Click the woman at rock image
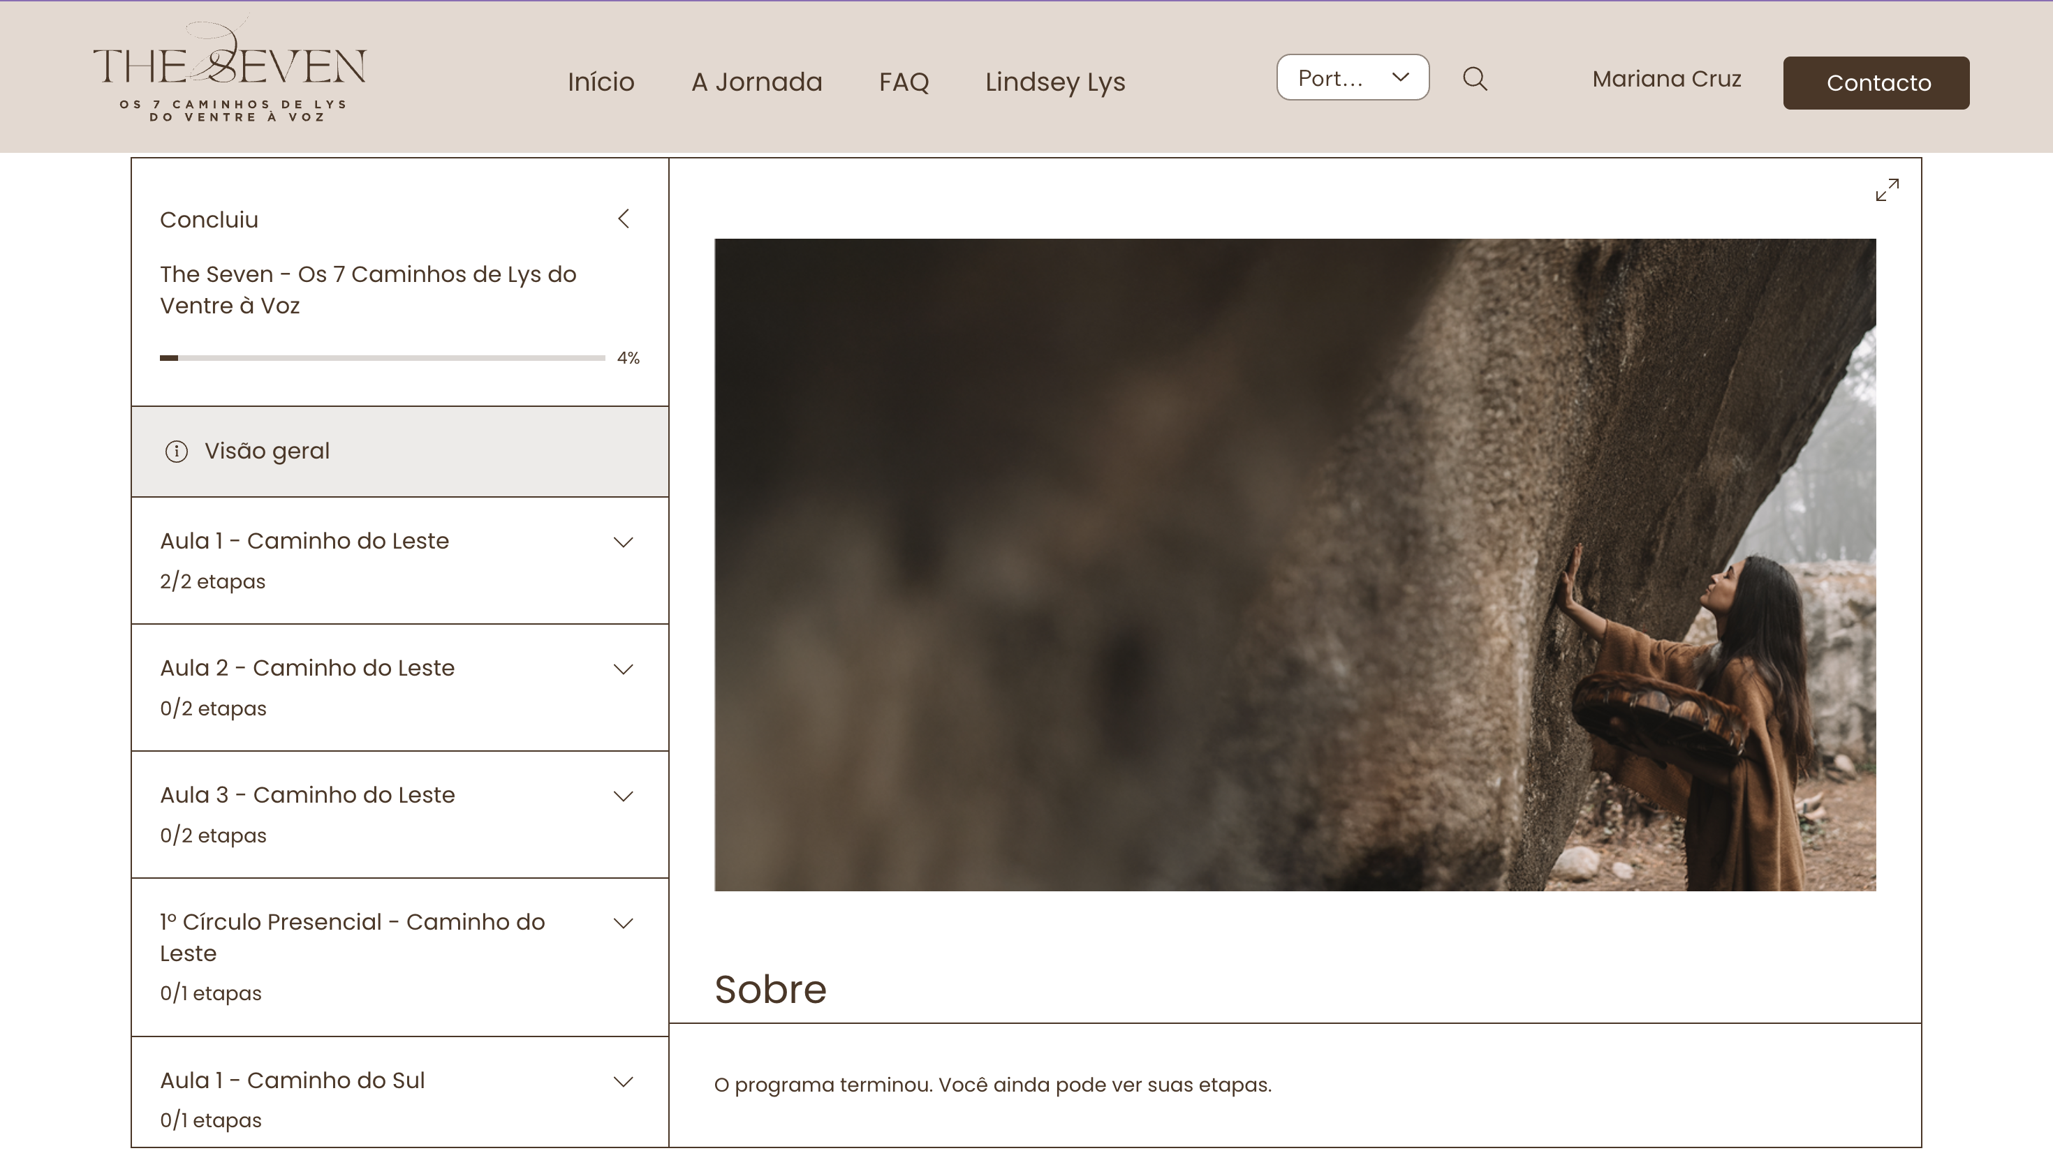This screenshot has width=2053, height=1167. [x=1295, y=564]
